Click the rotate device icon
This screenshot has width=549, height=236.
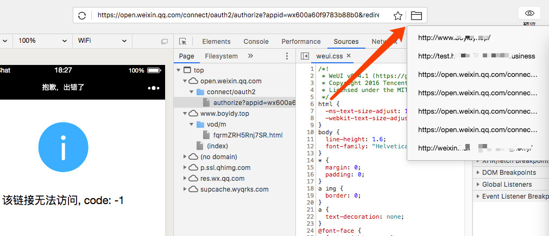click(164, 42)
